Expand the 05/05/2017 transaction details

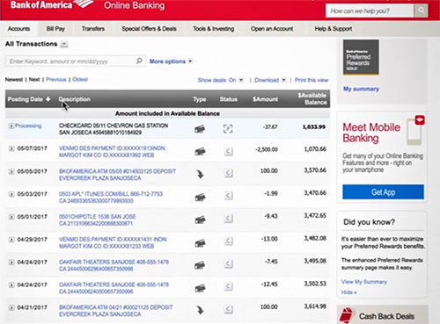(11, 171)
